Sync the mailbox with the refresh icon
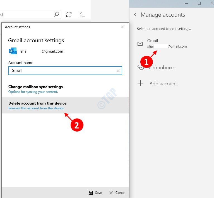Viewport: 214px width, 198px height. click(69, 14)
